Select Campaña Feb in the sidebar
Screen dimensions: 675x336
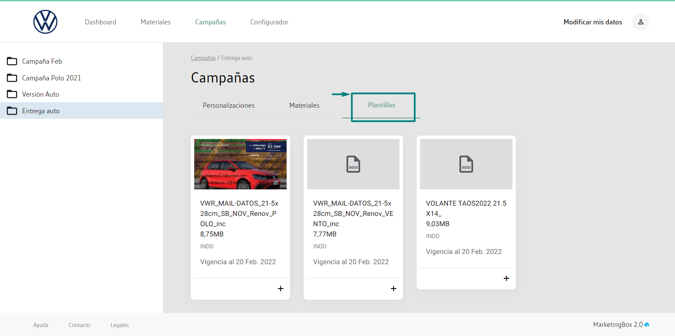[81, 62]
